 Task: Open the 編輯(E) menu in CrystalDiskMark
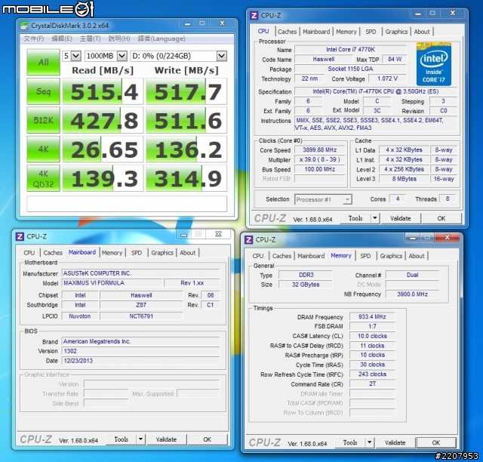coord(62,38)
